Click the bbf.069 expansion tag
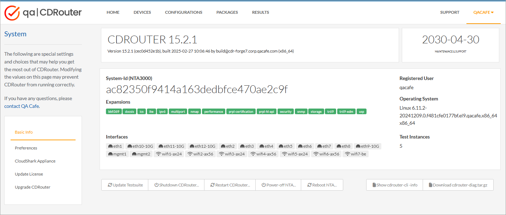This screenshot has width=506, height=215. click(114, 111)
